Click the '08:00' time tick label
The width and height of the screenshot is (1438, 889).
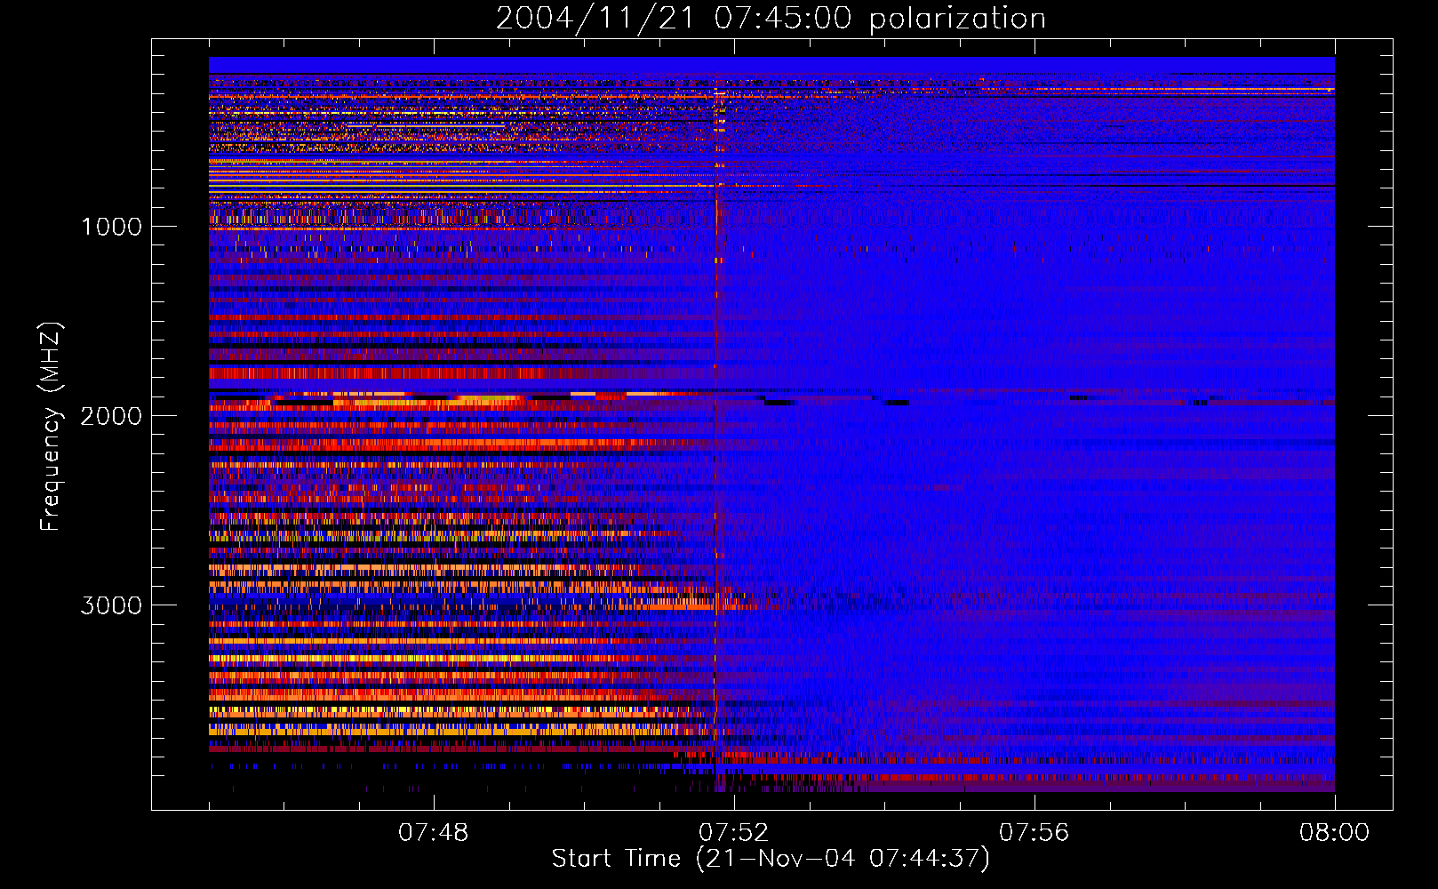1335,833
